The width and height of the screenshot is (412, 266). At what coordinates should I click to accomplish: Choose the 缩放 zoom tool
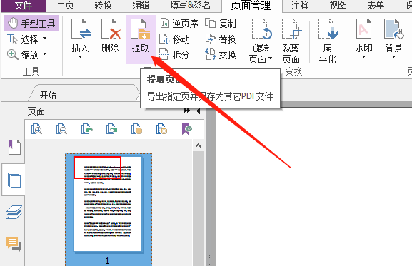pos(23,55)
